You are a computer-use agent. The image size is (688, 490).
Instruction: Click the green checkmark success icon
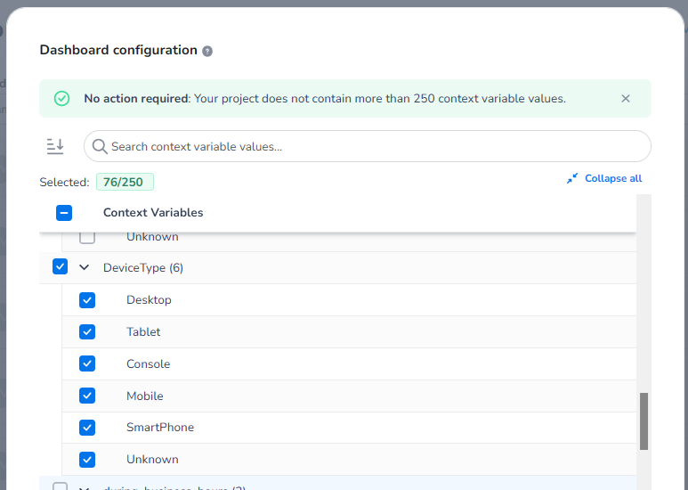(61, 99)
